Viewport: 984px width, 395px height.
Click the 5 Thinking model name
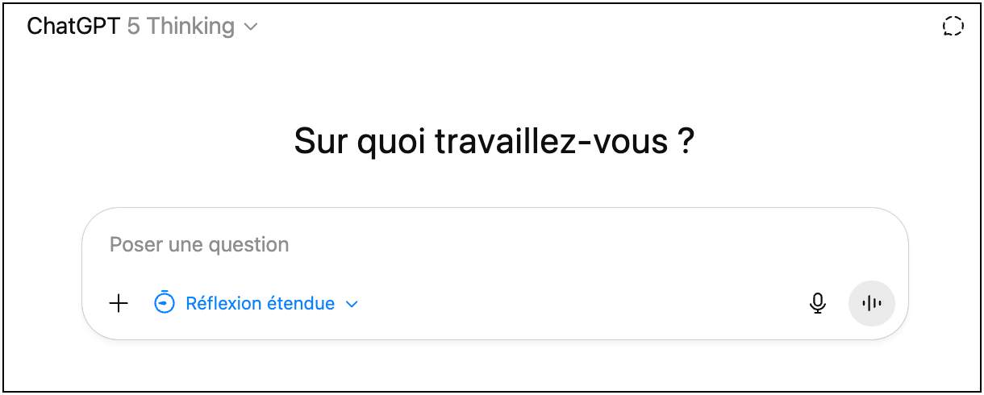tap(181, 27)
